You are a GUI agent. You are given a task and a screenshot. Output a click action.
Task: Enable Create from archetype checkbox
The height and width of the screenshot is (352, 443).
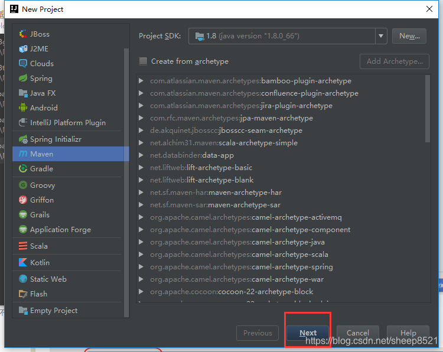(x=144, y=61)
